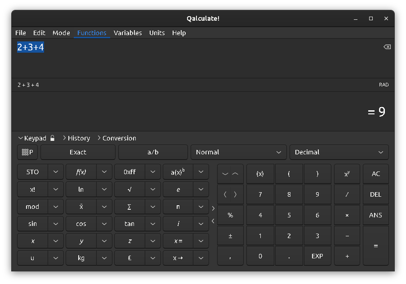The width and height of the screenshot is (406, 284).
Task: Open the Normal display mode dropdown
Action: pos(238,152)
